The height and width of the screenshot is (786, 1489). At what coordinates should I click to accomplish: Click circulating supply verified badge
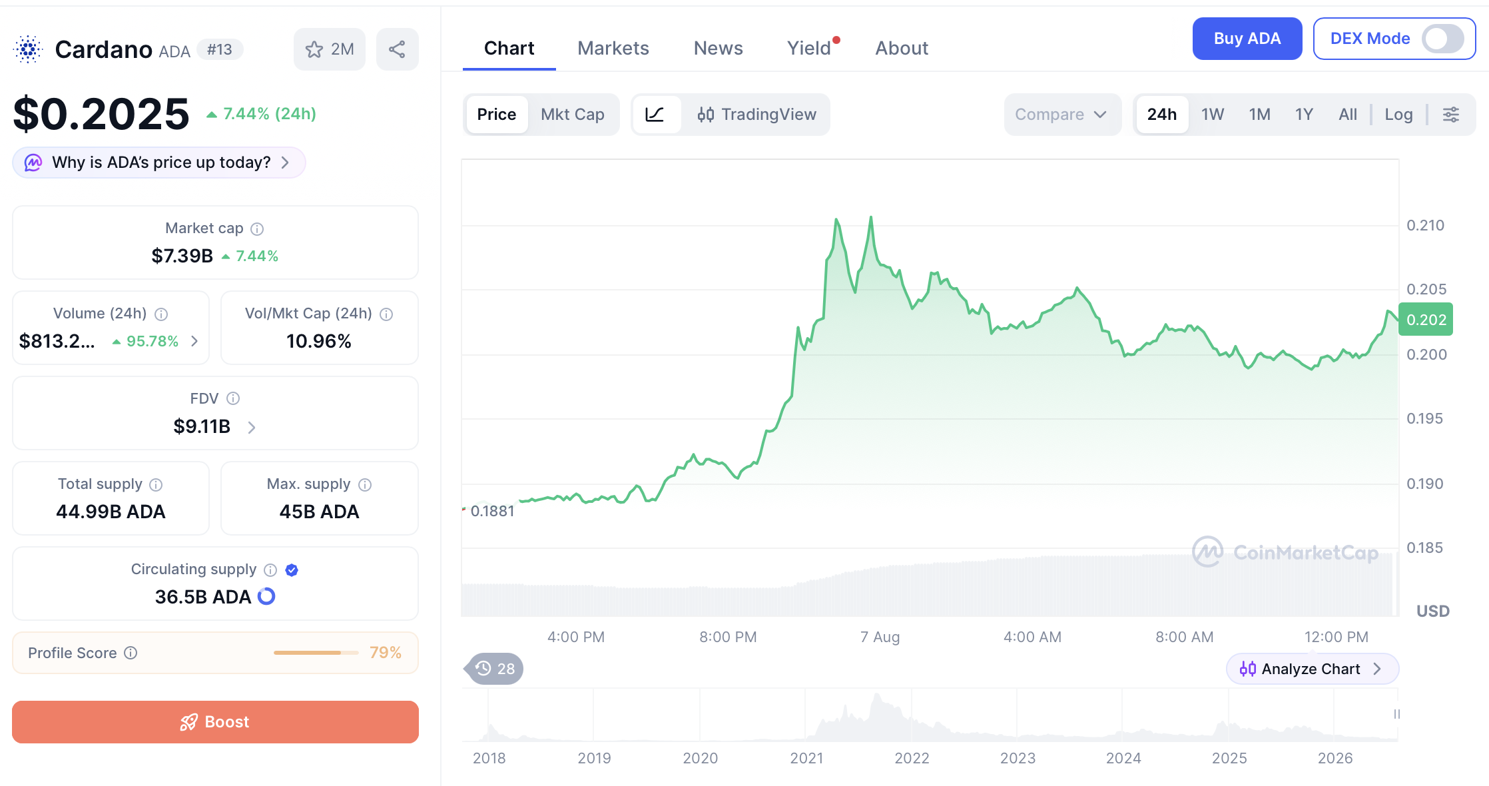[x=292, y=570]
